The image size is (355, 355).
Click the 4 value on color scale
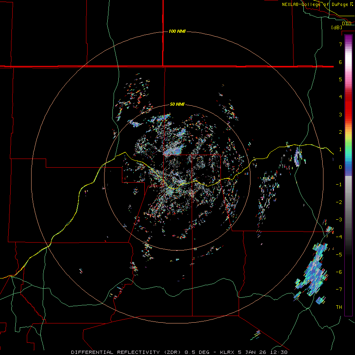(x=340, y=97)
